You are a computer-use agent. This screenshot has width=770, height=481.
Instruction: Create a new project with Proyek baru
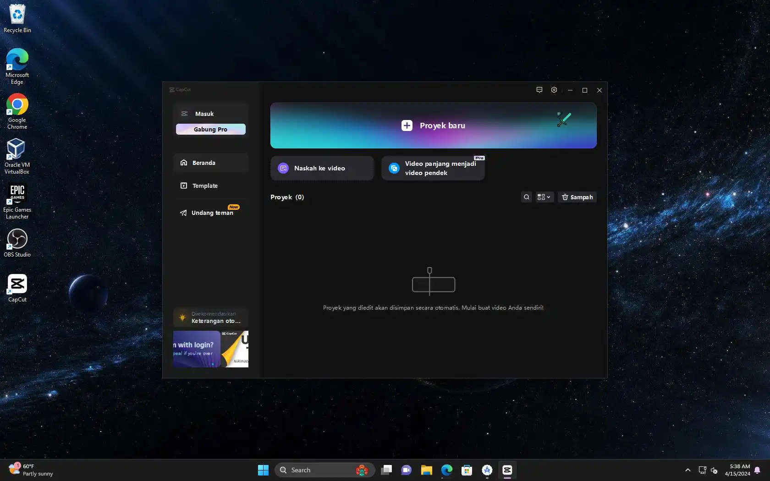[x=433, y=126]
